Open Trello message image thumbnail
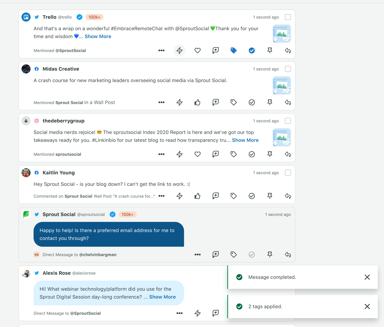The width and height of the screenshot is (384, 327). [282, 34]
